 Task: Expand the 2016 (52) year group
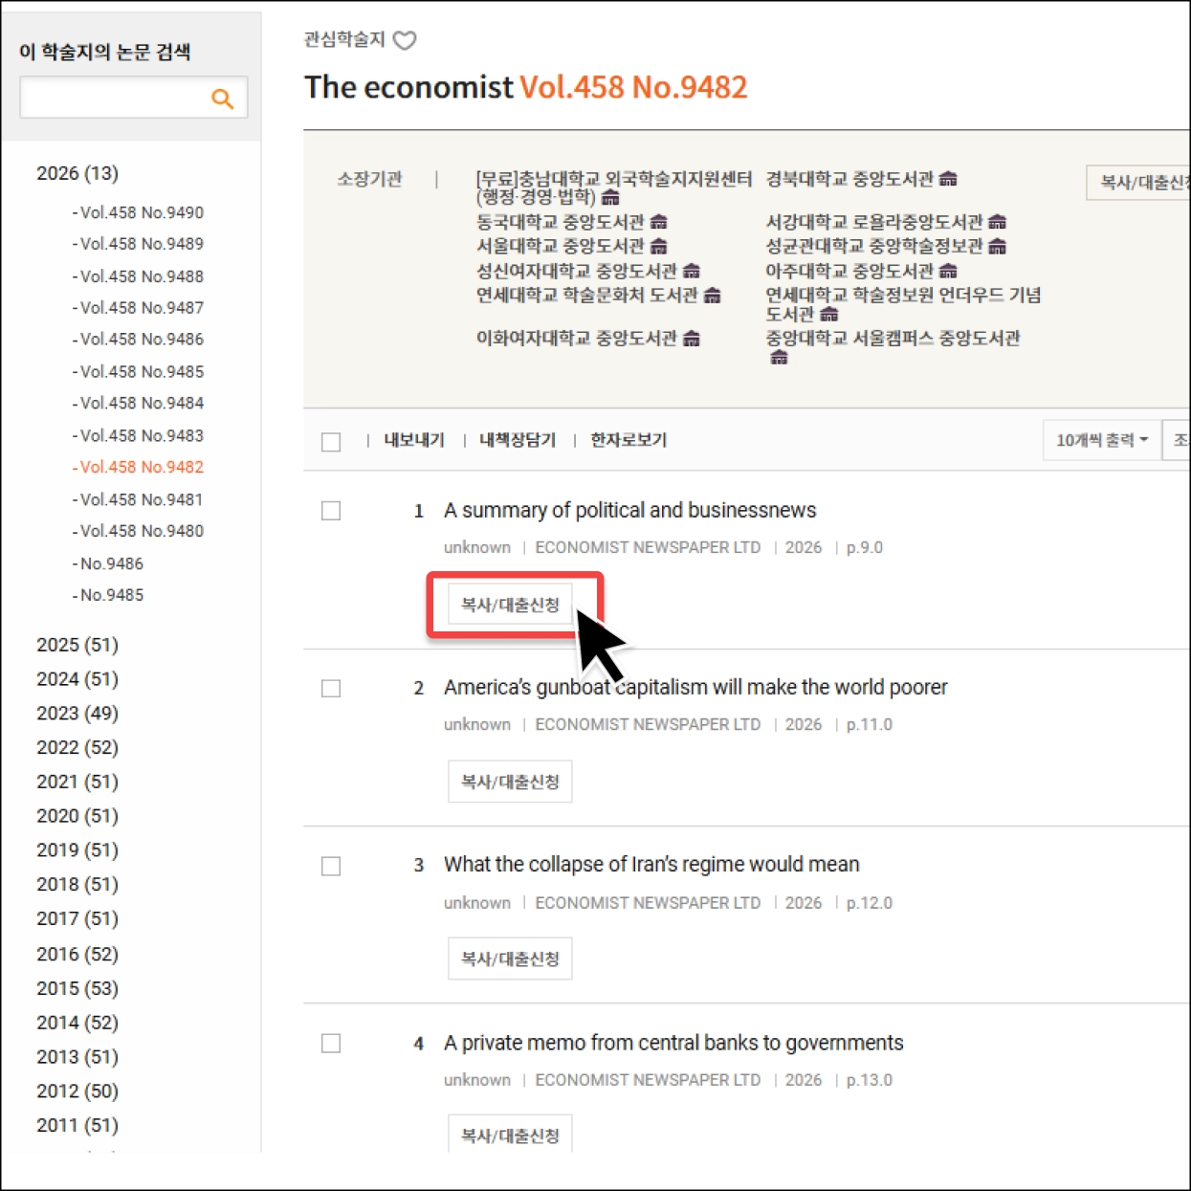(x=77, y=955)
